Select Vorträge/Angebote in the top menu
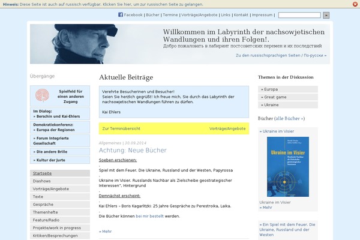This screenshot has width=360, height=240. pos(199,14)
